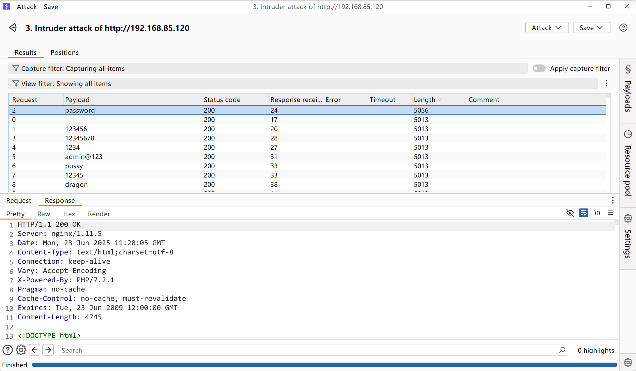Click in the response Search field

(309, 350)
